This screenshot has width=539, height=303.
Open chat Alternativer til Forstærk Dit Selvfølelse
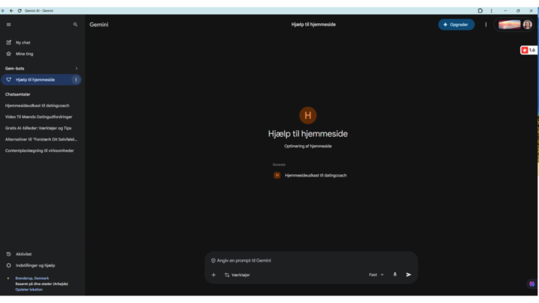tap(41, 139)
